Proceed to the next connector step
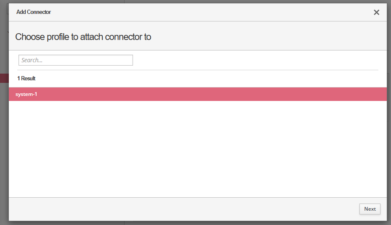The width and height of the screenshot is (391, 225). [370, 209]
